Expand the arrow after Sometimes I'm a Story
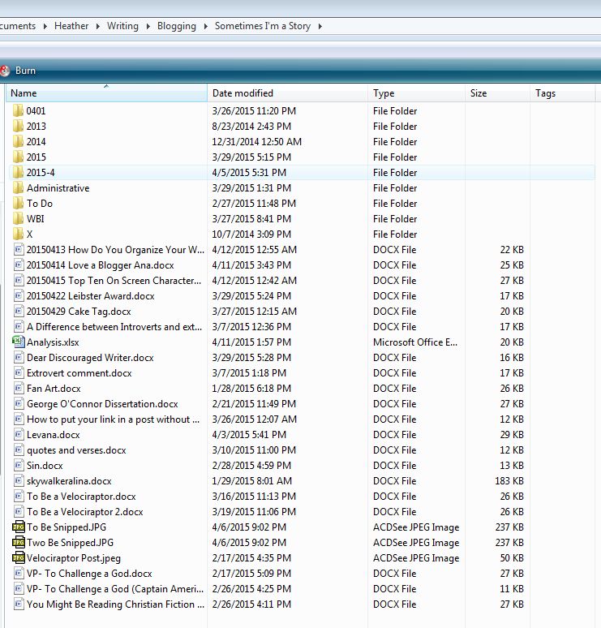Viewport: 601px width, 628px height. point(320,27)
